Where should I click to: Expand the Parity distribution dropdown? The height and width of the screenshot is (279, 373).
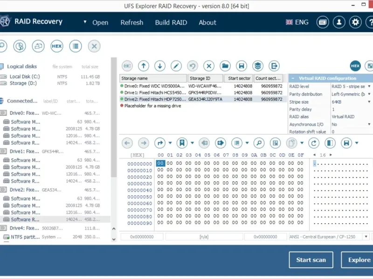[x=369, y=94]
